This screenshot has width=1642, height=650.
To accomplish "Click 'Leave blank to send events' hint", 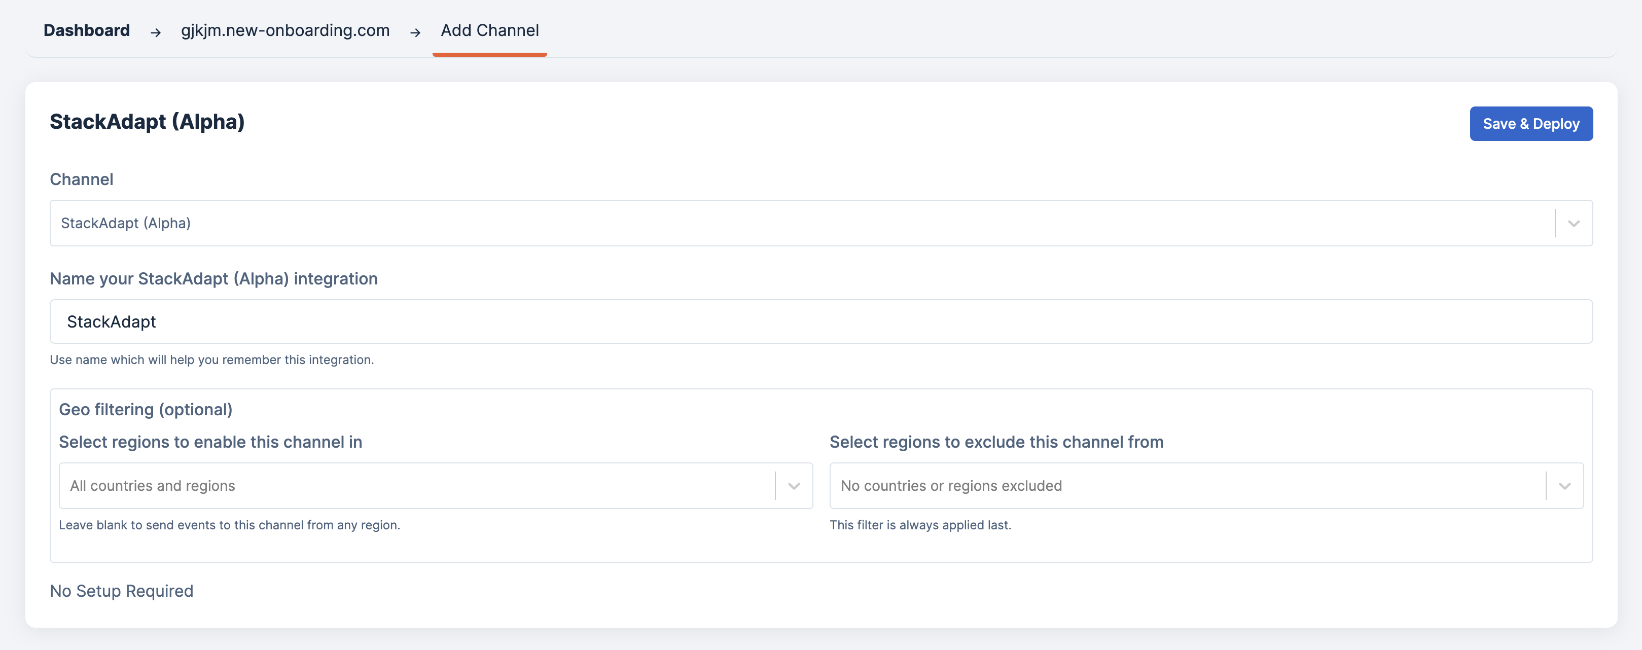I will (230, 525).
